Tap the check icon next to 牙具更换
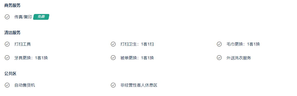The width and height of the screenshot is (297, 96). point(7,58)
